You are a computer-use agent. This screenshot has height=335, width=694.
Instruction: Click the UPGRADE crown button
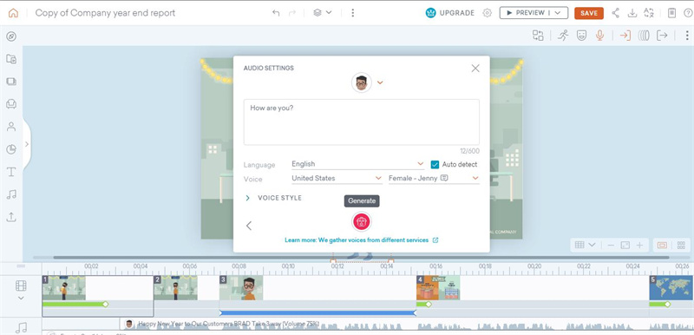pyautogui.click(x=449, y=13)
